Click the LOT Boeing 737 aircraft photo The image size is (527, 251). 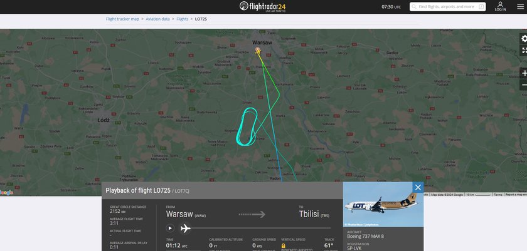pyautogui.click(x=383, y=205)
